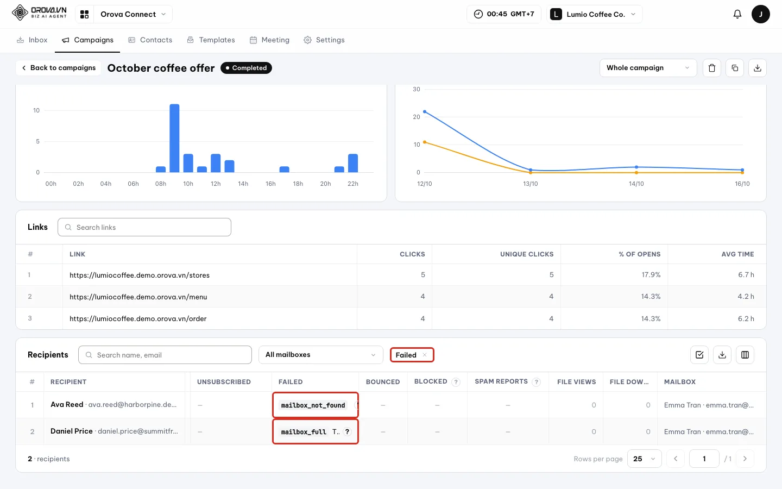
Task: Open the Whole campaign range dropdown
Action: coord(648,68)
